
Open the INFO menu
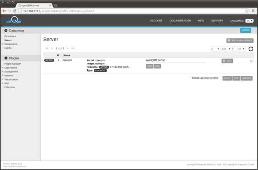click(201, 21)
